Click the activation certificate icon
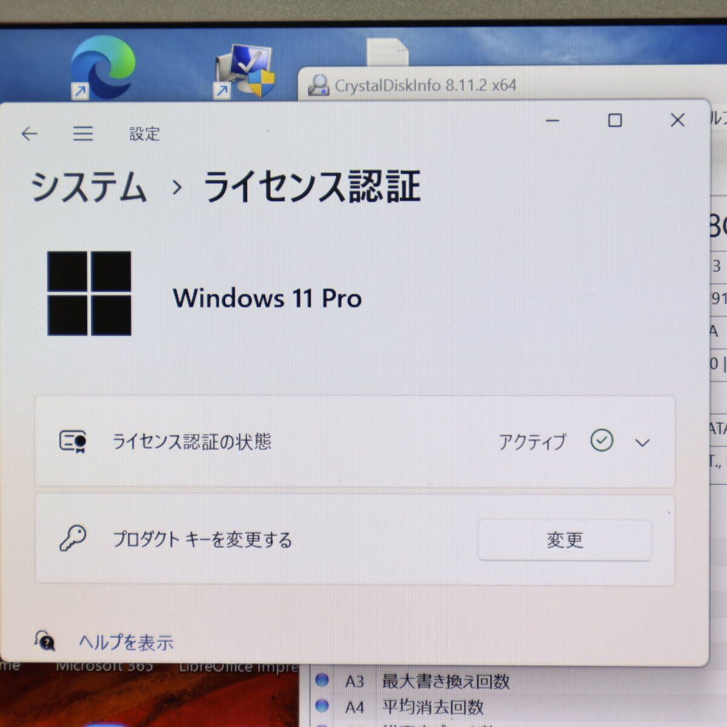The width and height of the screenshot is (727, 727). point(73,442)
